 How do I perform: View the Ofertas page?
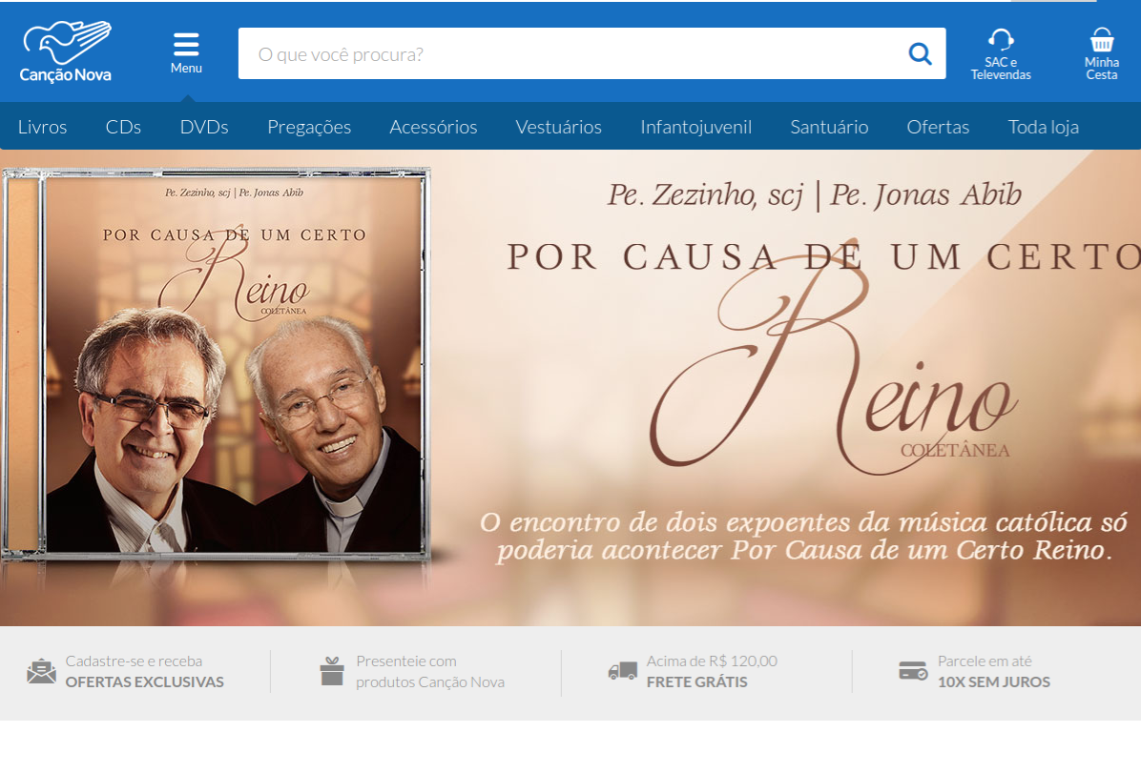937,128
